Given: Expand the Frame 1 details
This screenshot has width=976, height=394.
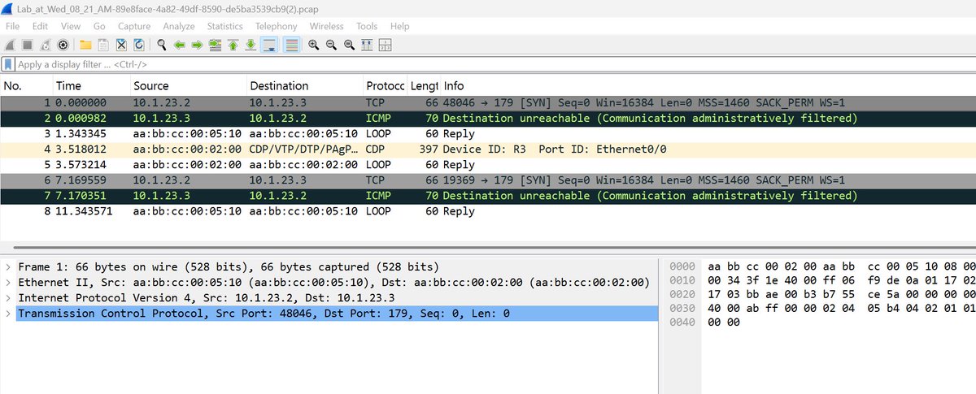Looking at the screenshot, I should point(9,267).
